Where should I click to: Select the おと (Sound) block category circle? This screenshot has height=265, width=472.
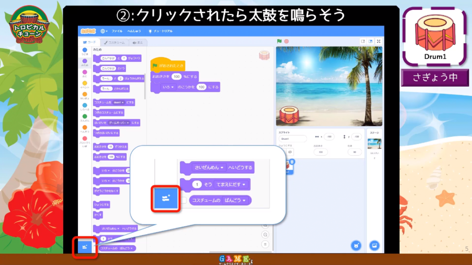pyautogui.click(x=85, y=72)
